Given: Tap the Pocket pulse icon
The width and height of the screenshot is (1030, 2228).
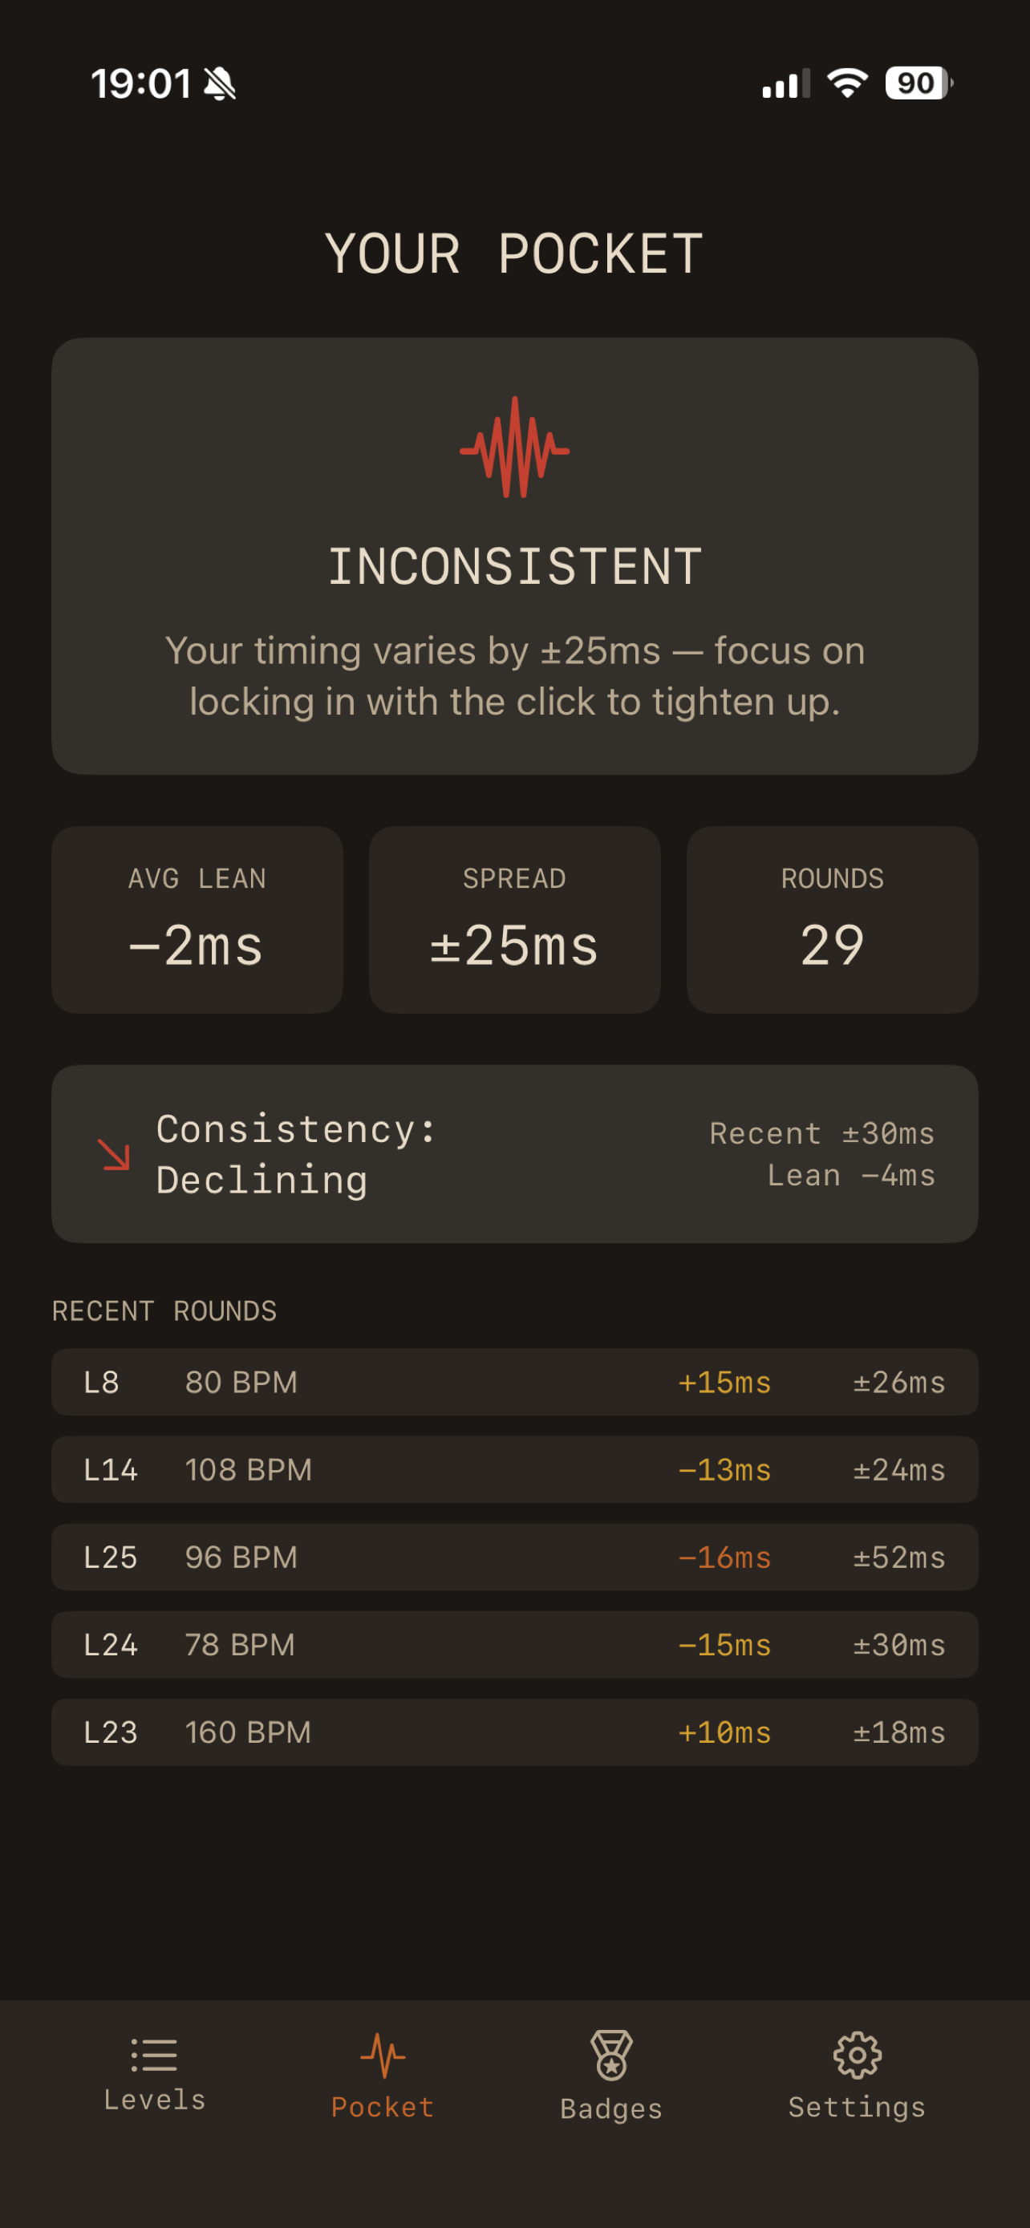Looking at the screenshot, I should [x=383, y=2055].
